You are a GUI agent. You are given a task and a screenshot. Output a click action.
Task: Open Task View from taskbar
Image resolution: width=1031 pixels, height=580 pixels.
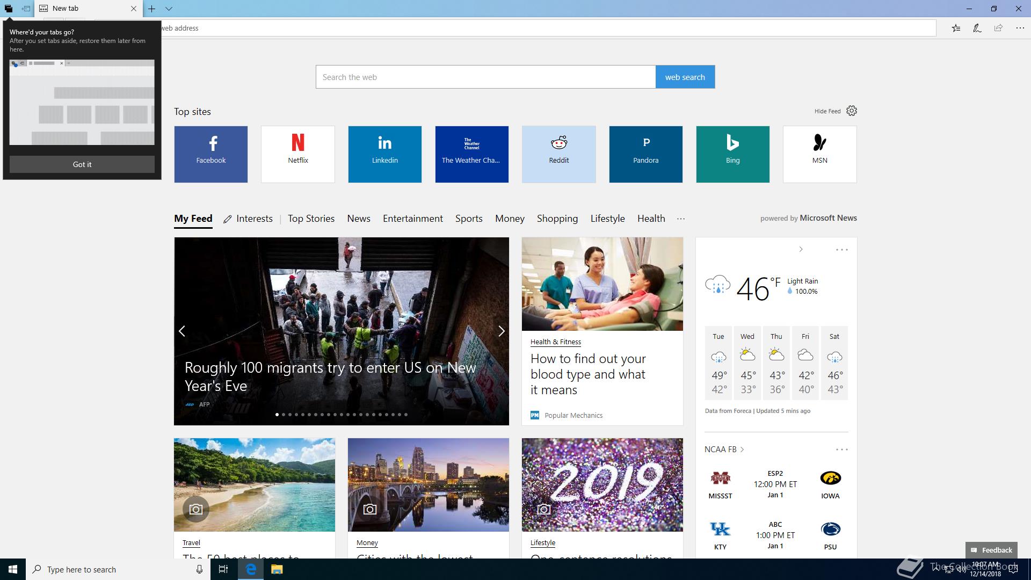point(223,569)
